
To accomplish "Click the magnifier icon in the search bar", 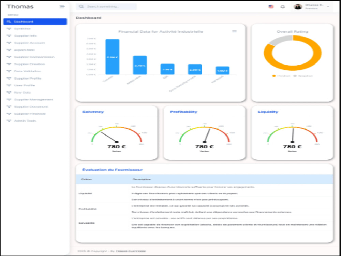I will 81,6.
